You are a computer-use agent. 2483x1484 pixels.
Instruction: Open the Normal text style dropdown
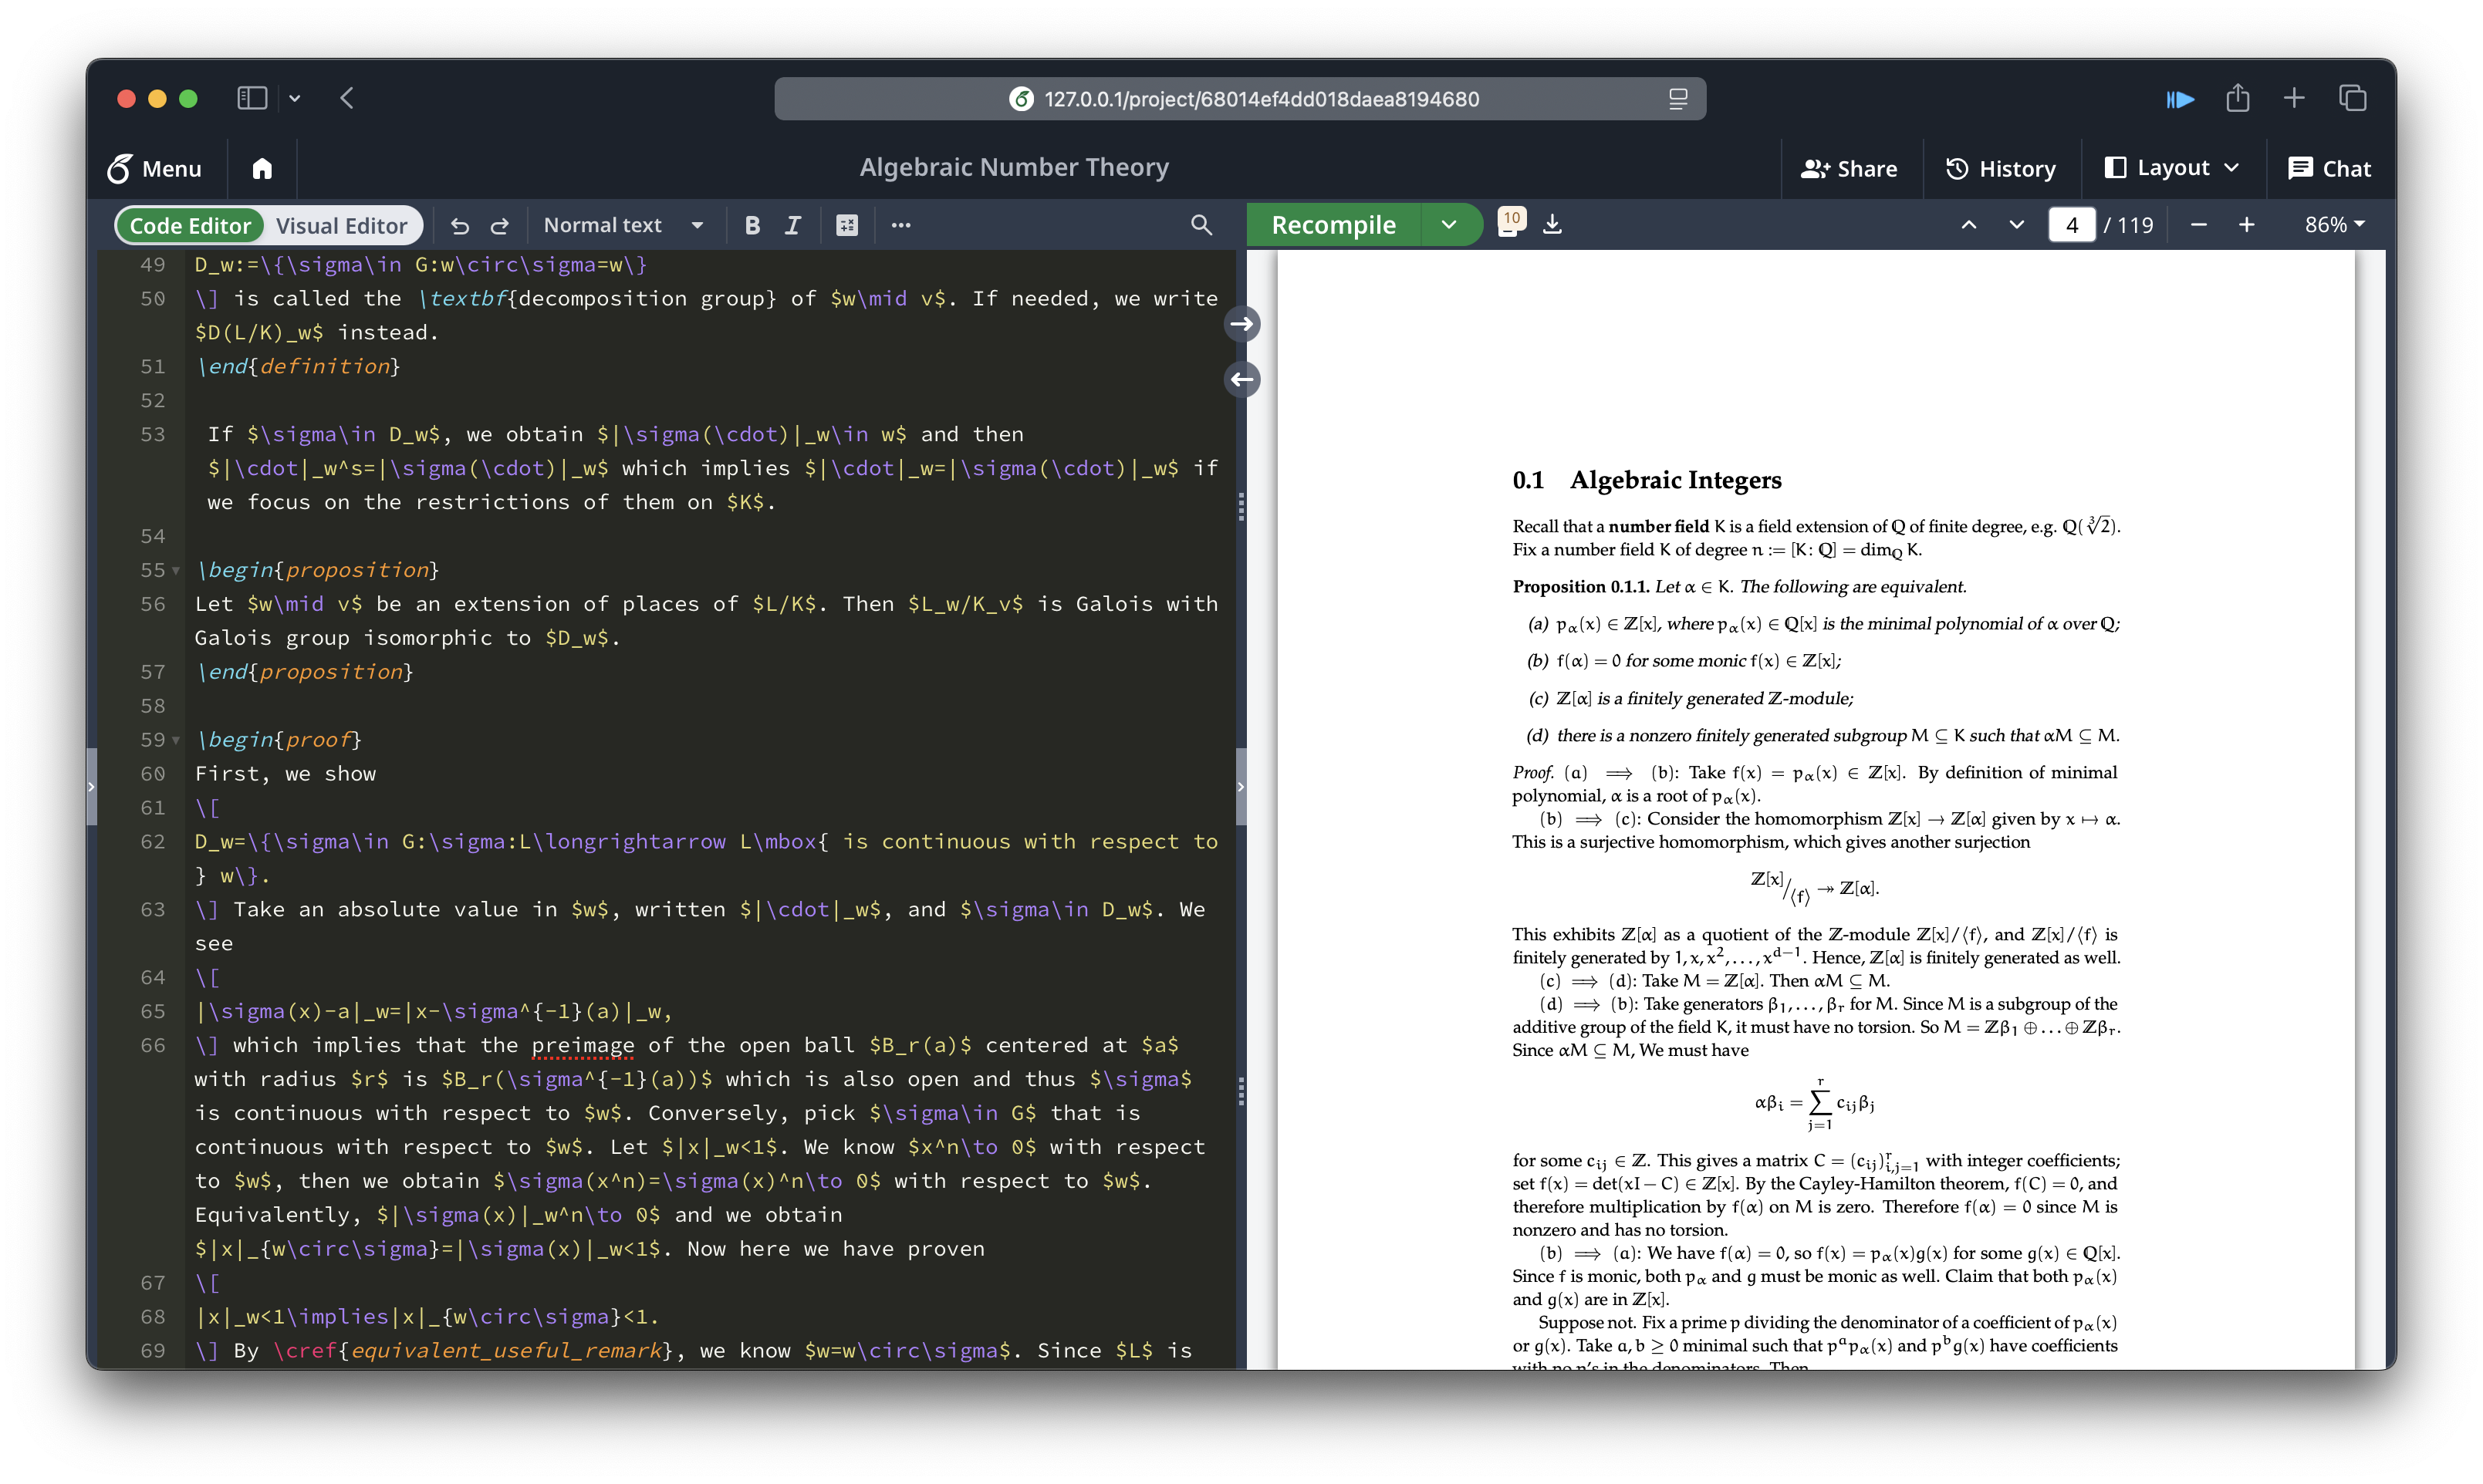[622, 225]
